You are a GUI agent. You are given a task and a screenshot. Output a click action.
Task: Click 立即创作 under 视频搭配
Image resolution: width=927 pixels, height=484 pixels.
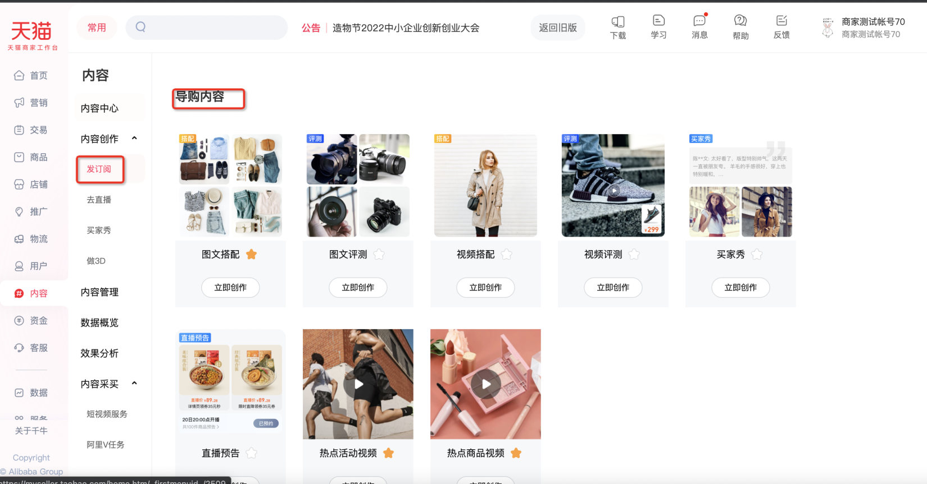pyautogui.click(x=485, y=287)
